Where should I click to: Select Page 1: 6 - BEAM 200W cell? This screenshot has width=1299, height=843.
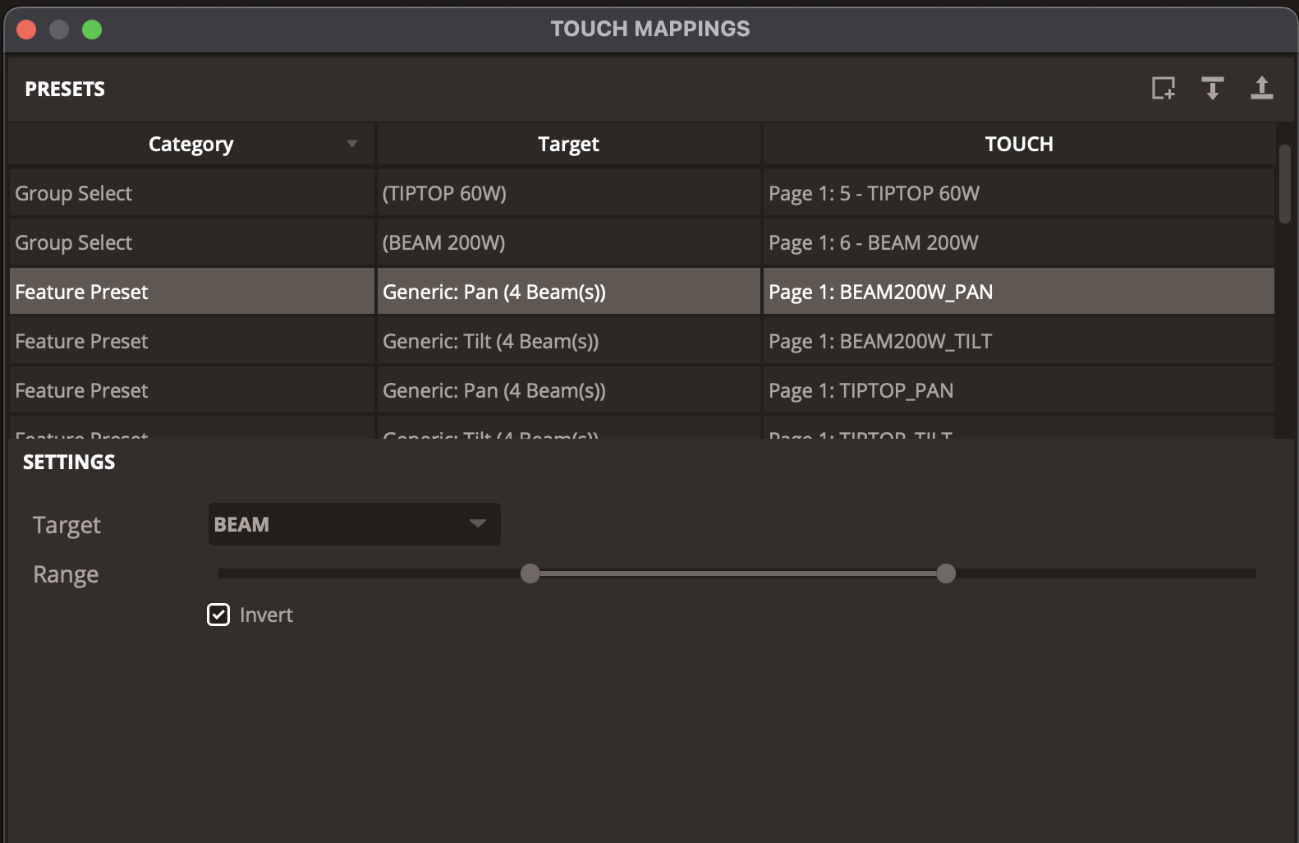(1019, 242)
